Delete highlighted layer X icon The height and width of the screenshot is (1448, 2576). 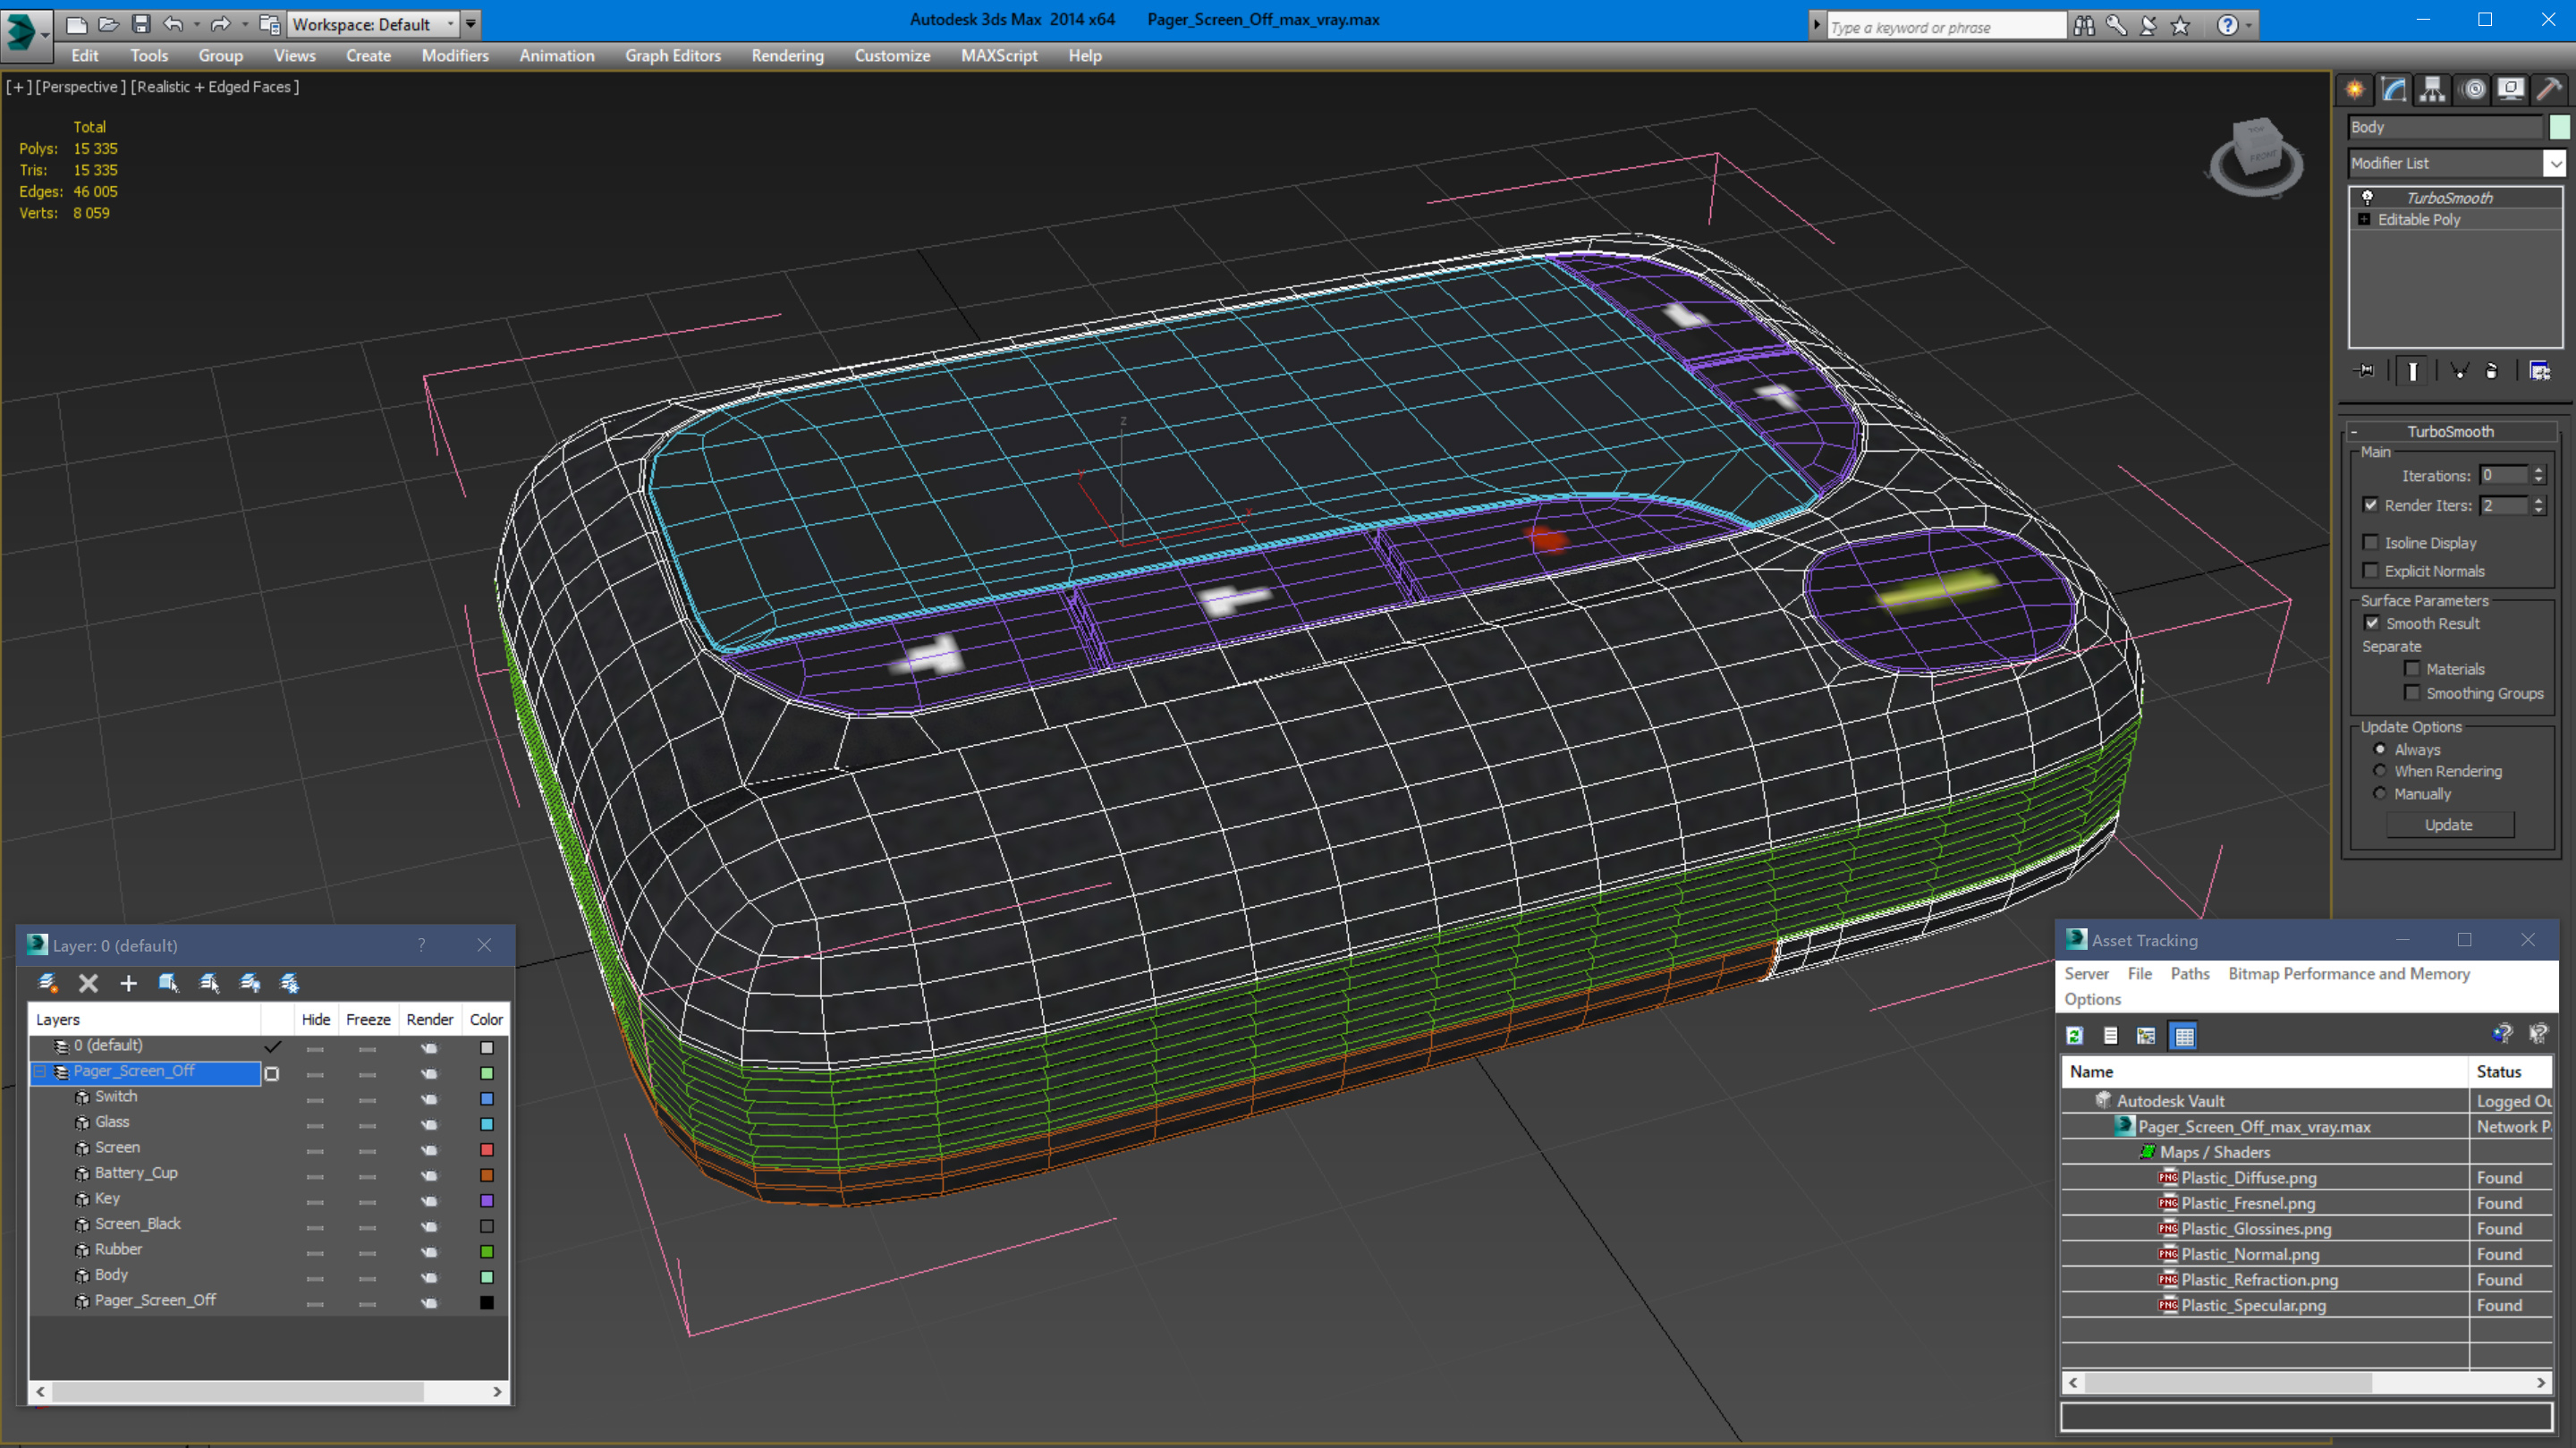[88, 983]
